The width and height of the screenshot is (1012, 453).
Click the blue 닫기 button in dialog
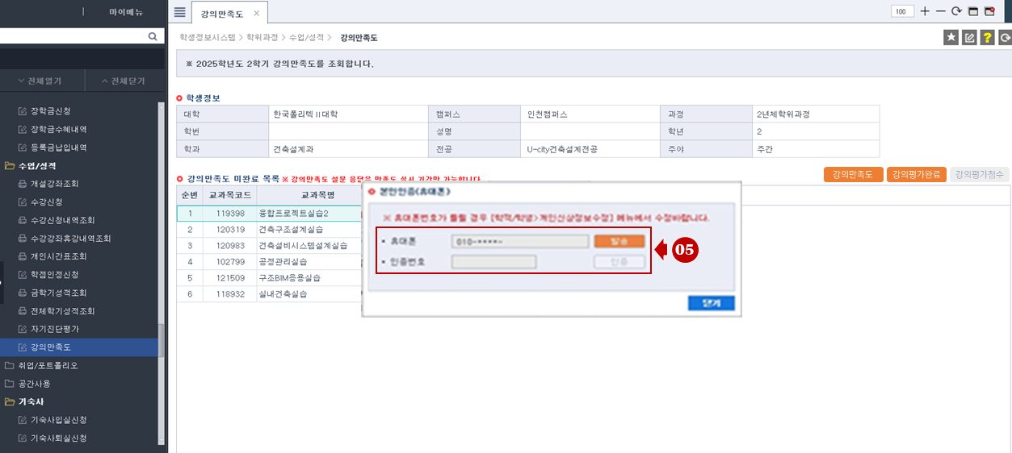711,303
